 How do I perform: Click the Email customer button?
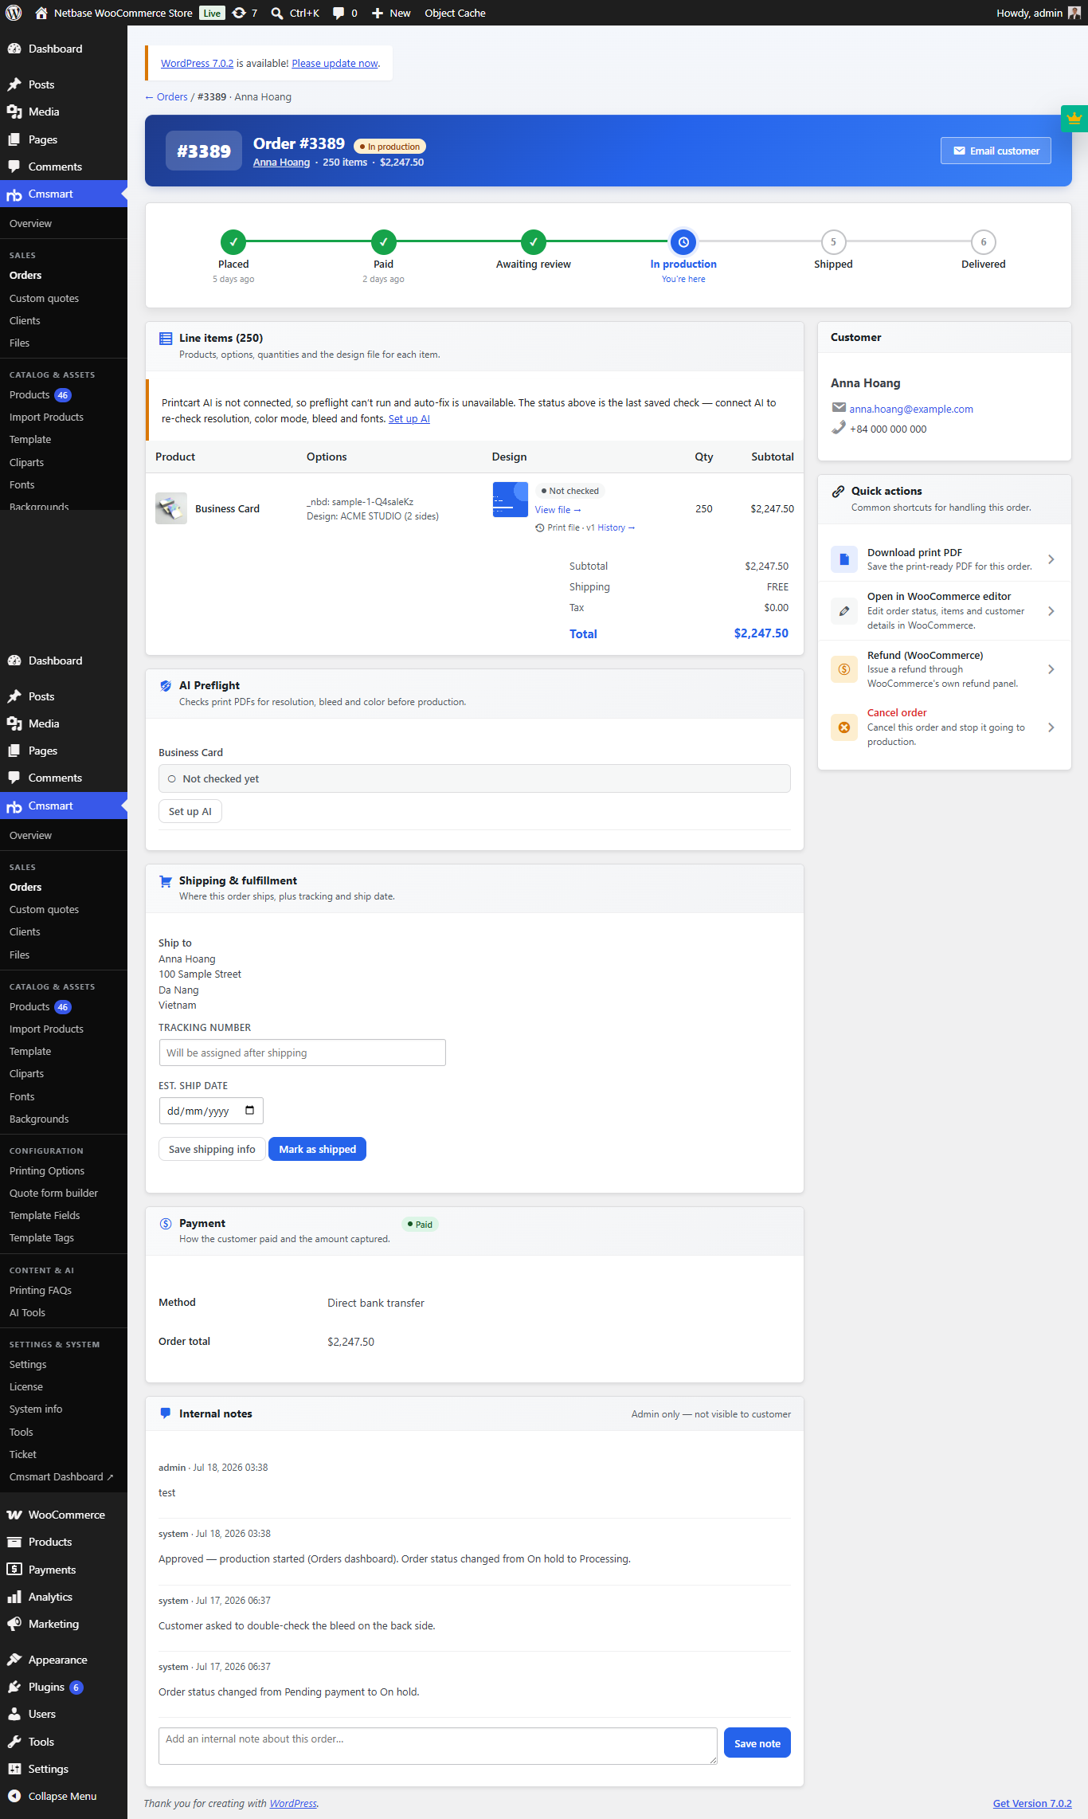pyautogui.click(x=996, y=151)
